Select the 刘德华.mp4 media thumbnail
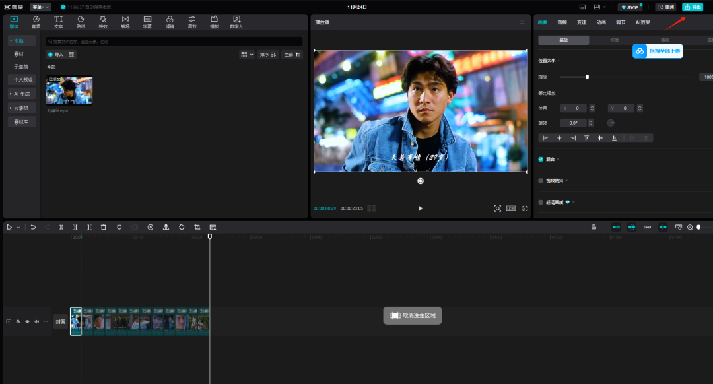 69,90
